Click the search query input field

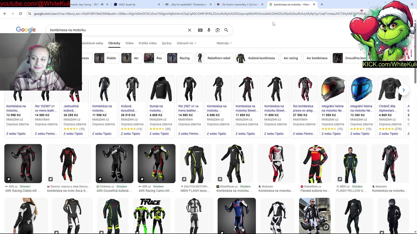(x=117, y=30)
